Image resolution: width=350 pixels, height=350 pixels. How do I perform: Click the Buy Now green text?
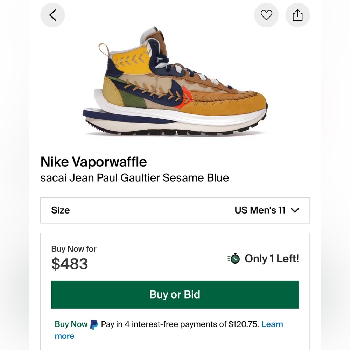coord(71,324)
